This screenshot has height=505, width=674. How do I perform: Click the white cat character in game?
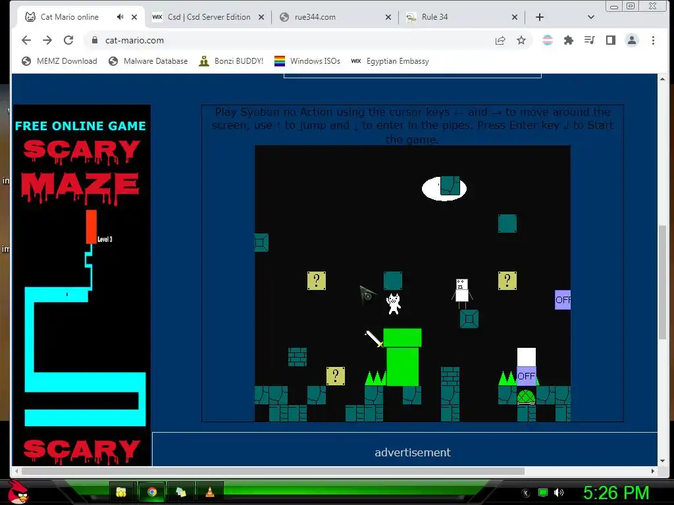click(394, 304)
